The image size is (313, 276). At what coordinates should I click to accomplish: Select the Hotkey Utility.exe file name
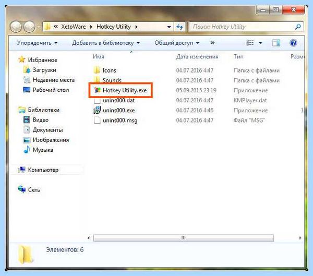click(125, 90)
